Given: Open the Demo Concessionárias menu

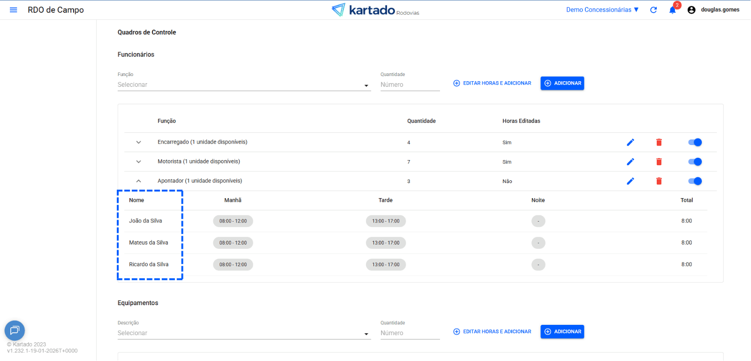Looking at the screenshot, I should (602, 10).
